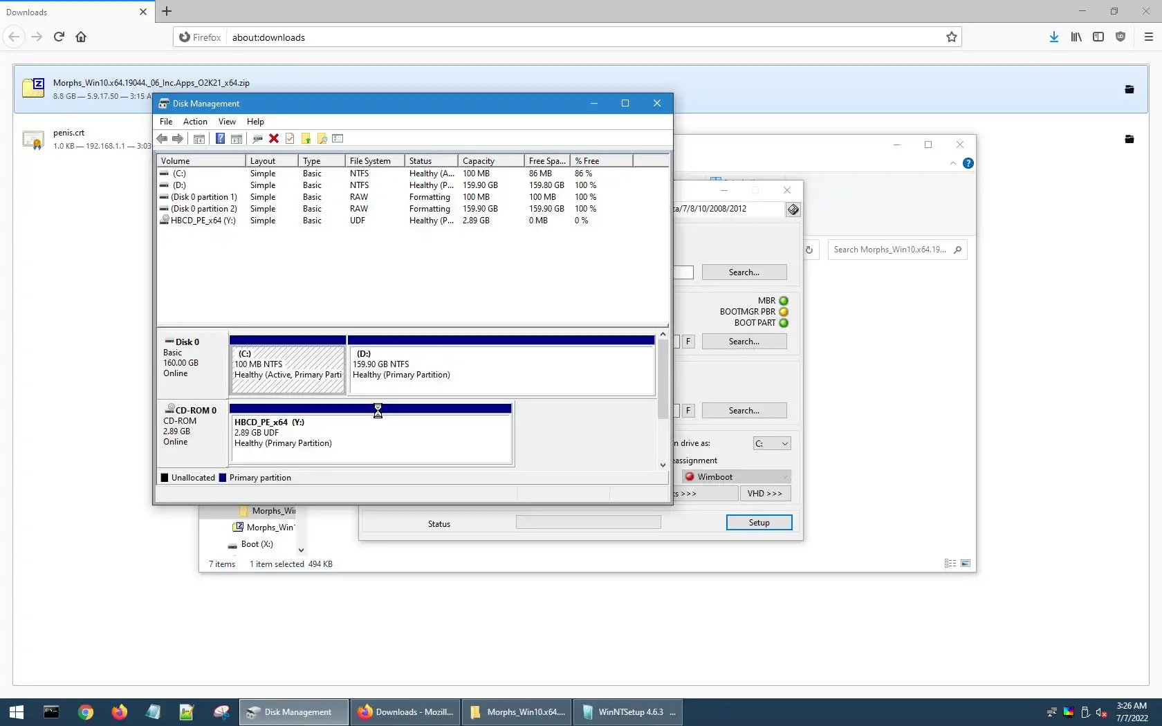Select the C: drive letter dropdown in WinNTSetup
1162x726 pixels.
[x=772, y=444]
